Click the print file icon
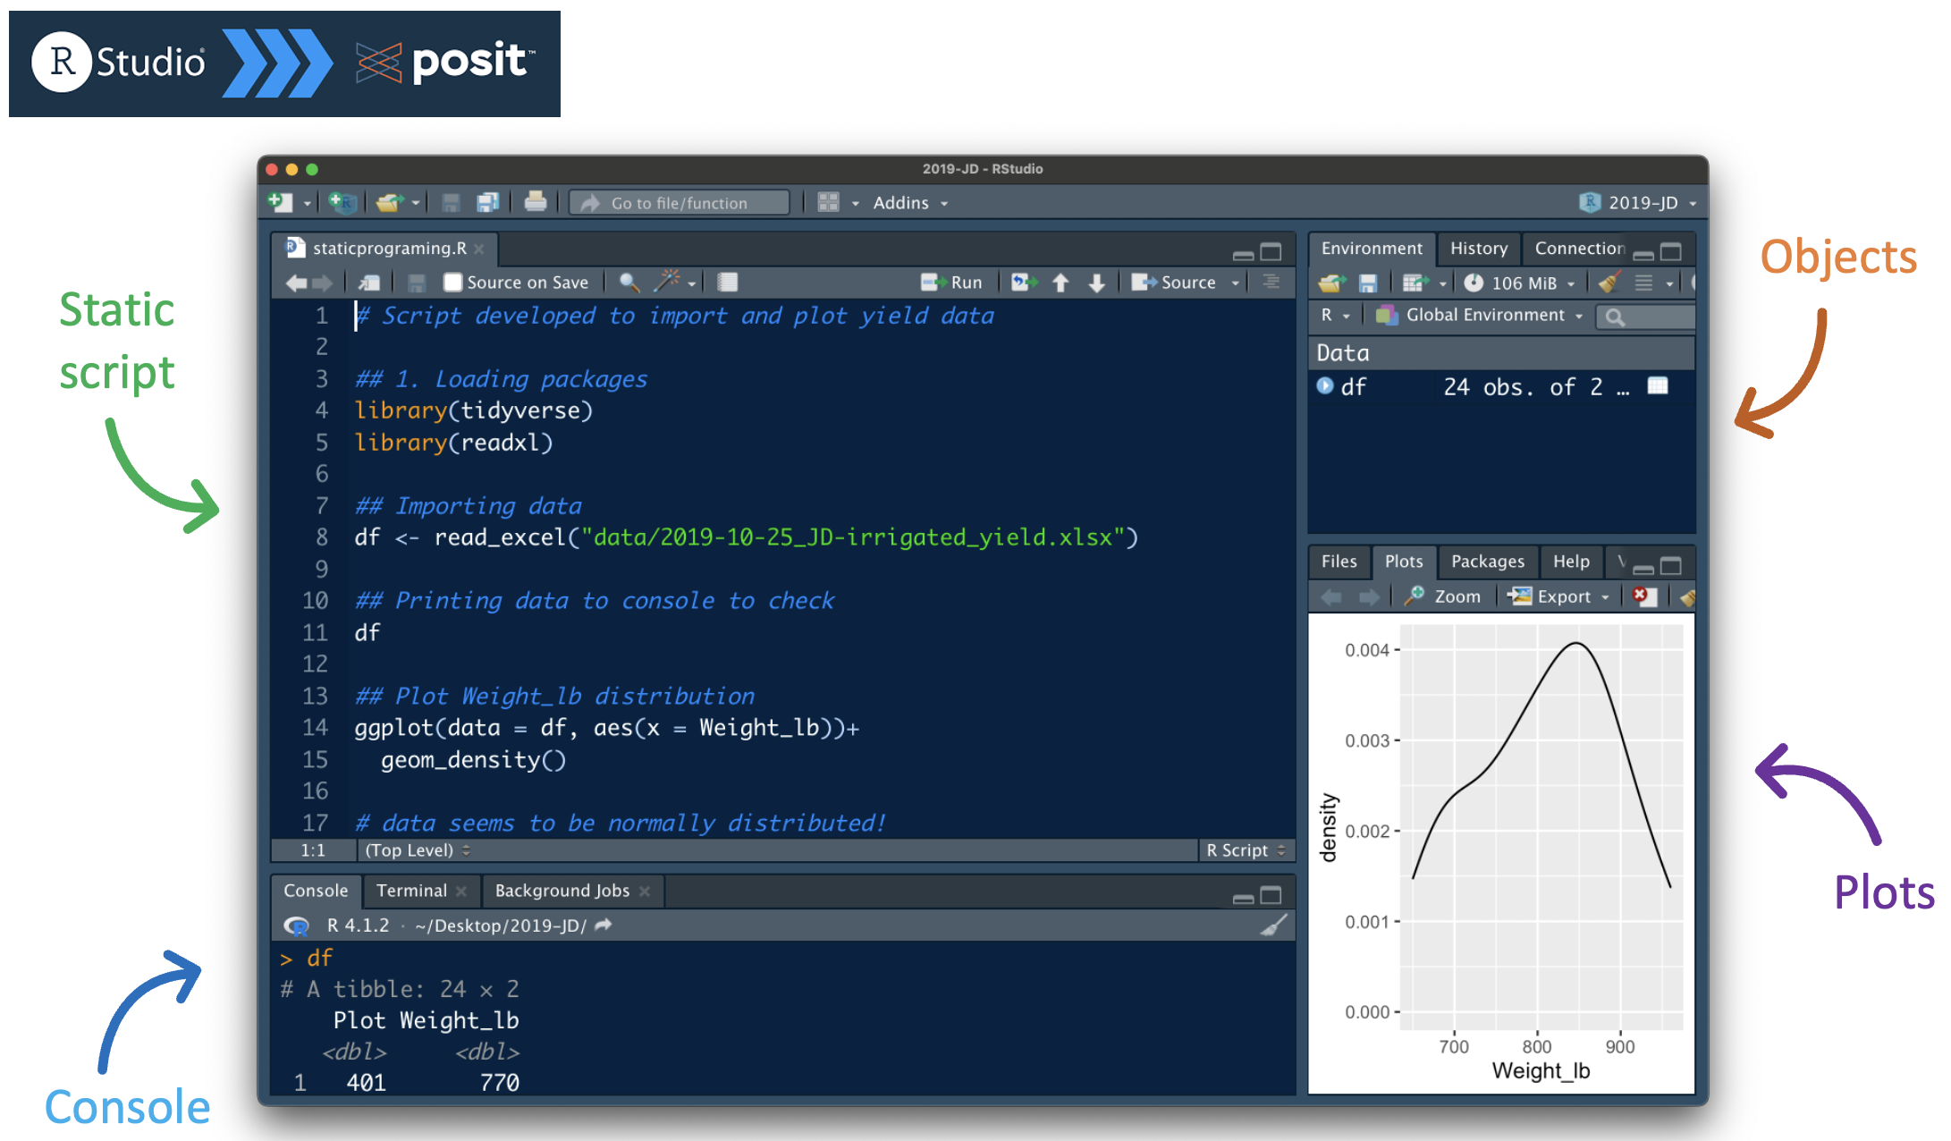This screenshot has width=1951, height=1141. point(535,203)
